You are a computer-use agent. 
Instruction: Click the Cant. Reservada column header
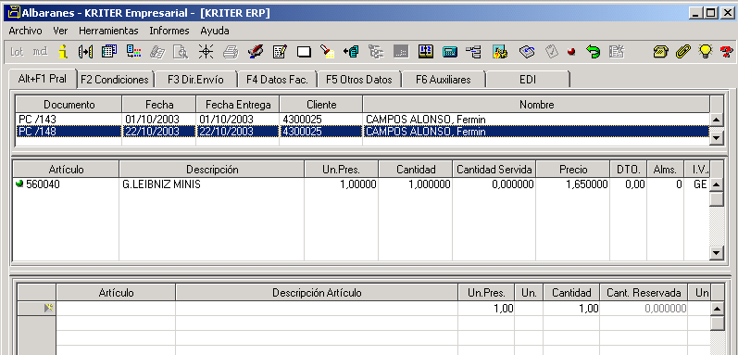pos(644,293)
